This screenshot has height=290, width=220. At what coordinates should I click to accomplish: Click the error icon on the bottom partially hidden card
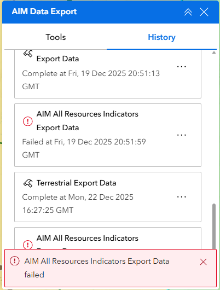(28, 245)
